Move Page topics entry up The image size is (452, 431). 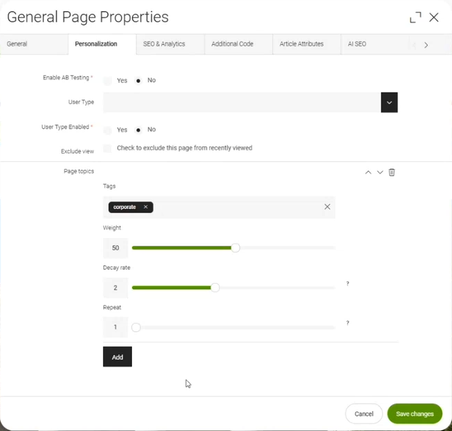[368, 172]
